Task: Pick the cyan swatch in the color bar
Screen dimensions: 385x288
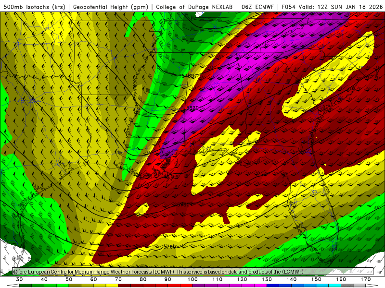Action: pos(334,286)
